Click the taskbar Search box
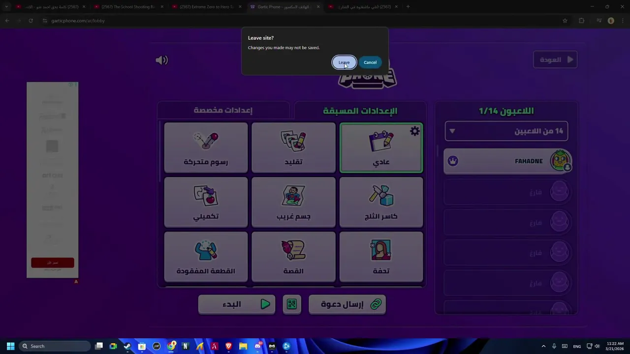 (x=55, y=346)
